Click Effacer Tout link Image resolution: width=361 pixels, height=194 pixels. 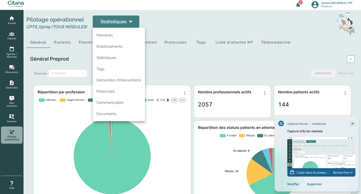click(345, 73)
